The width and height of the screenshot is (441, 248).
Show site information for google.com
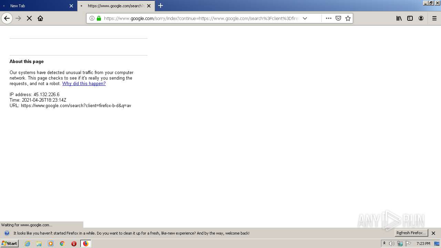(x=92, y=18)
